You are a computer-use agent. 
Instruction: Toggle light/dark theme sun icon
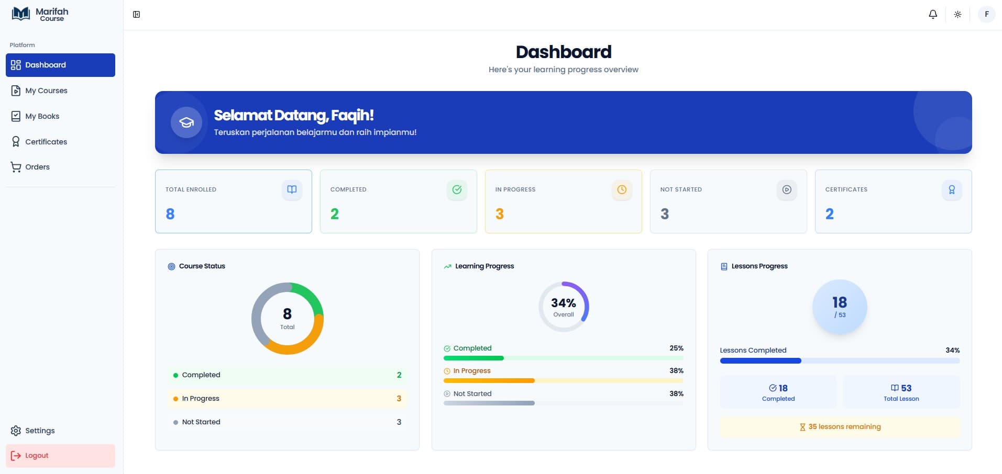957,15
